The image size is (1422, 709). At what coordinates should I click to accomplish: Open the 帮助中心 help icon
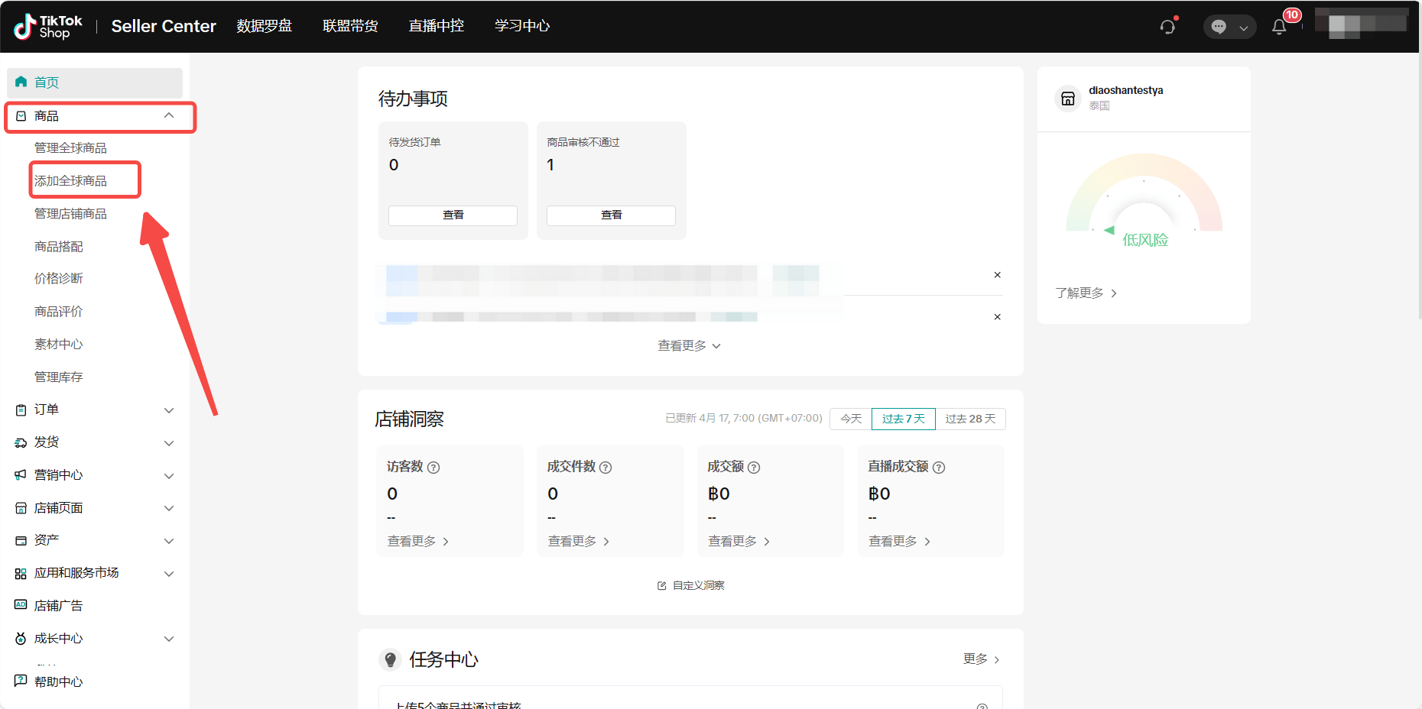coord(20,681)
